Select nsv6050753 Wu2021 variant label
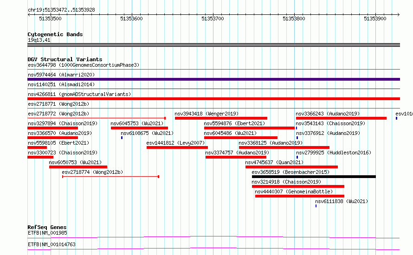This screenshot has width=413, height=255. coord(75,162)
